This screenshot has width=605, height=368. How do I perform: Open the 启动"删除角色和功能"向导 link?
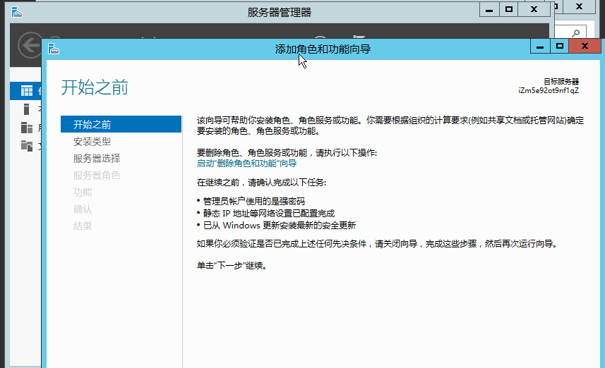tap(246, 164)
